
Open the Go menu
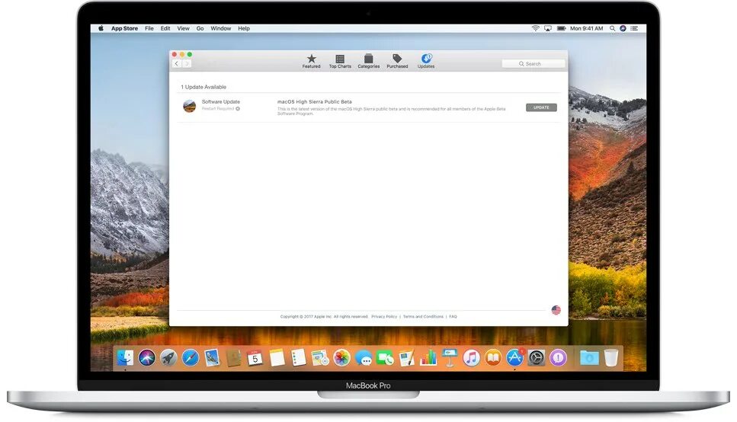pyautogui.click(x=200, y=28)
